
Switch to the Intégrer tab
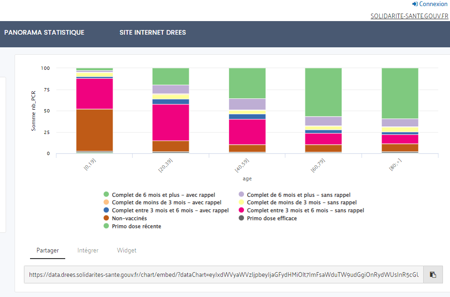click(88, 251)
